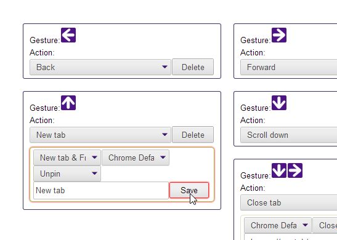
Task: Open the Back action dropdown
Action: 100,67
